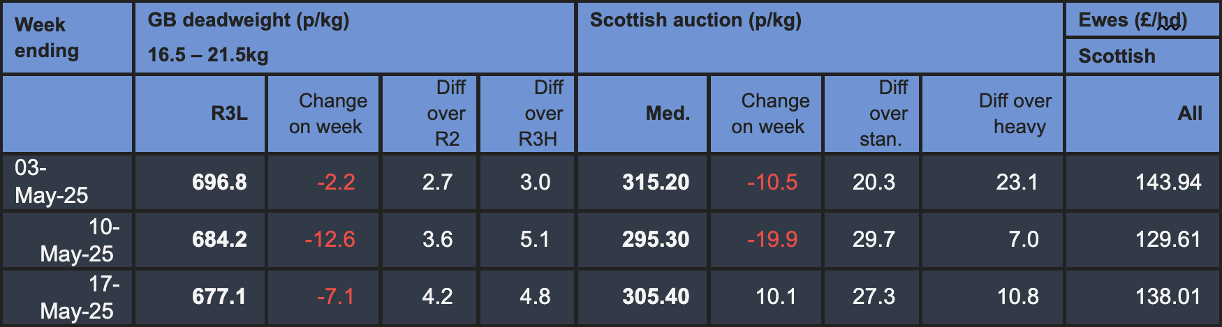Click the 'Diff over stan.' column header
Viewport: 1222px width, 327px height.
point(871,114)
